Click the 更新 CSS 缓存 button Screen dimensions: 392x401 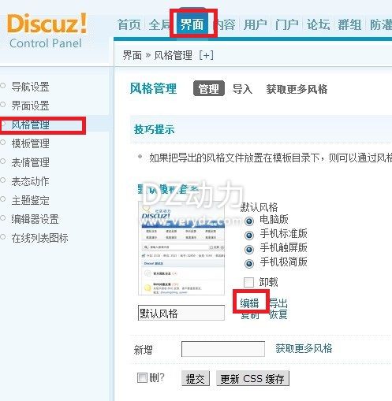click(252, 378)
